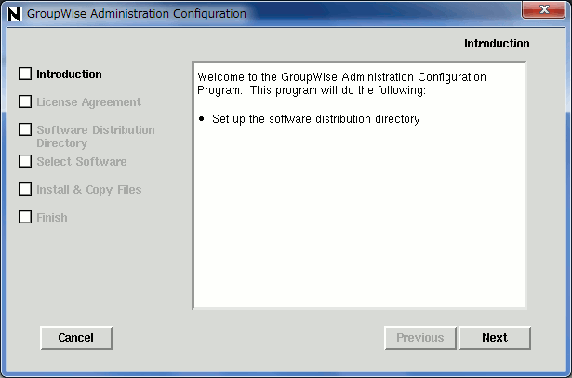Select the Install & Copy Files label
Screen dimensions: 572x378
coord(89,190)
